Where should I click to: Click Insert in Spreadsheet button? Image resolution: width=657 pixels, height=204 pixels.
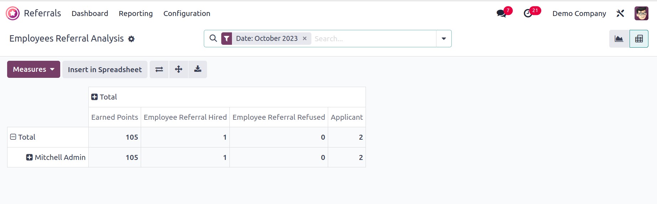coord(105,69)
